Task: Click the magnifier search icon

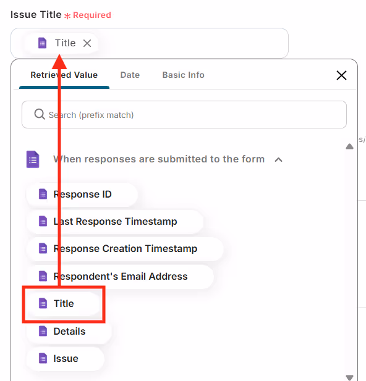Action: [x=40, y=114]
